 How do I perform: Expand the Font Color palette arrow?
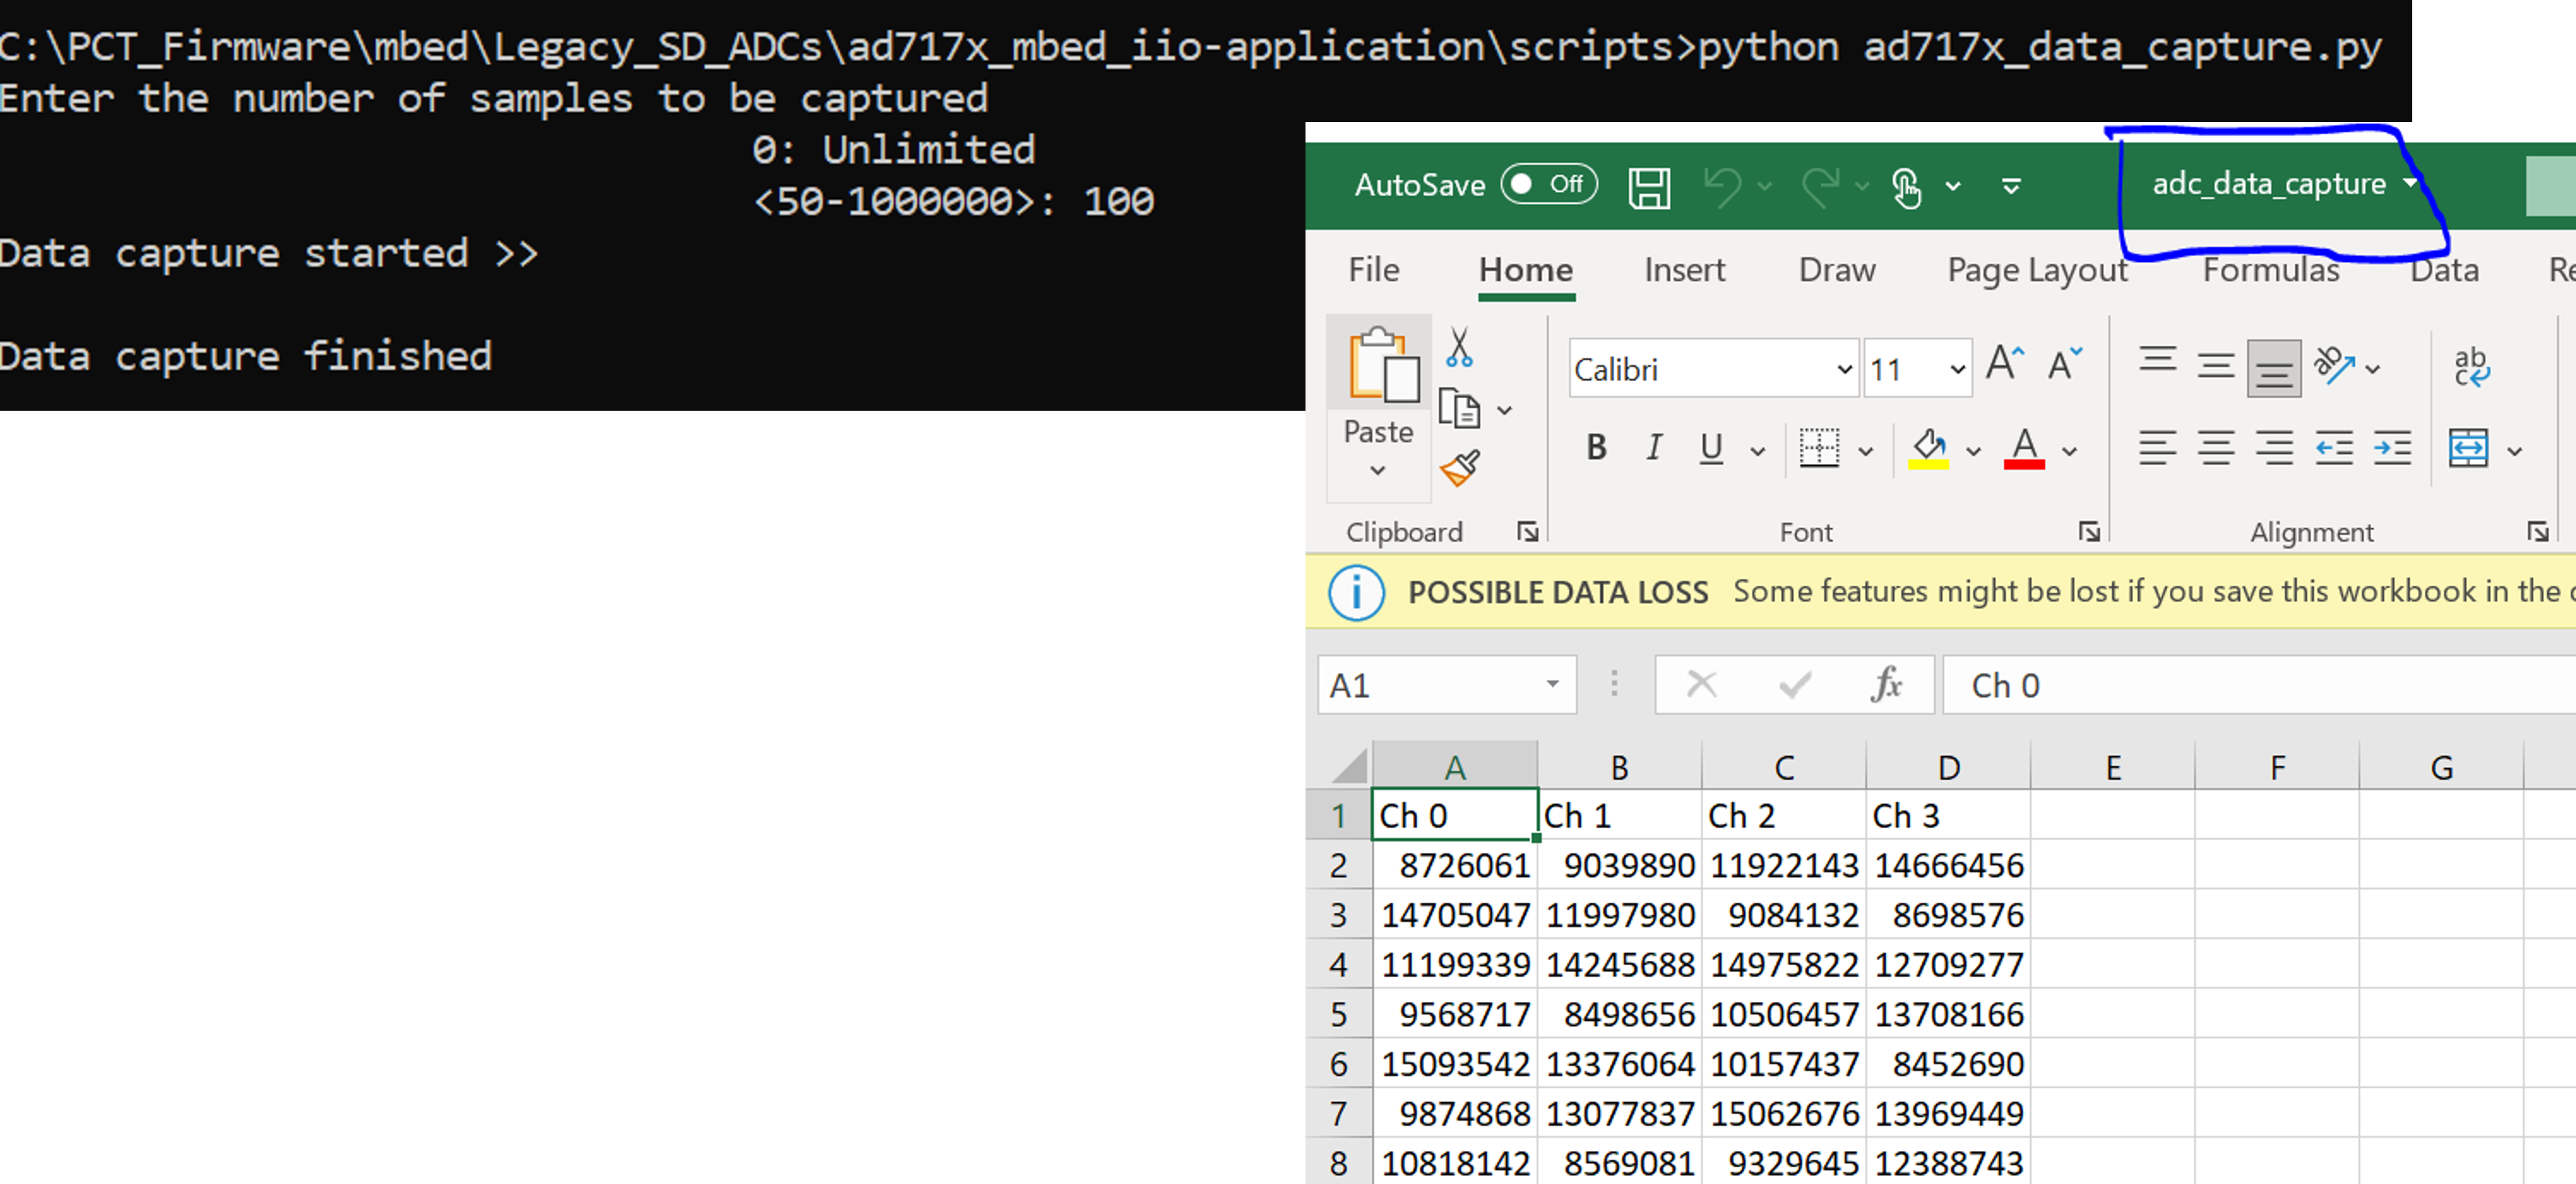click(x=2069, y=451)
